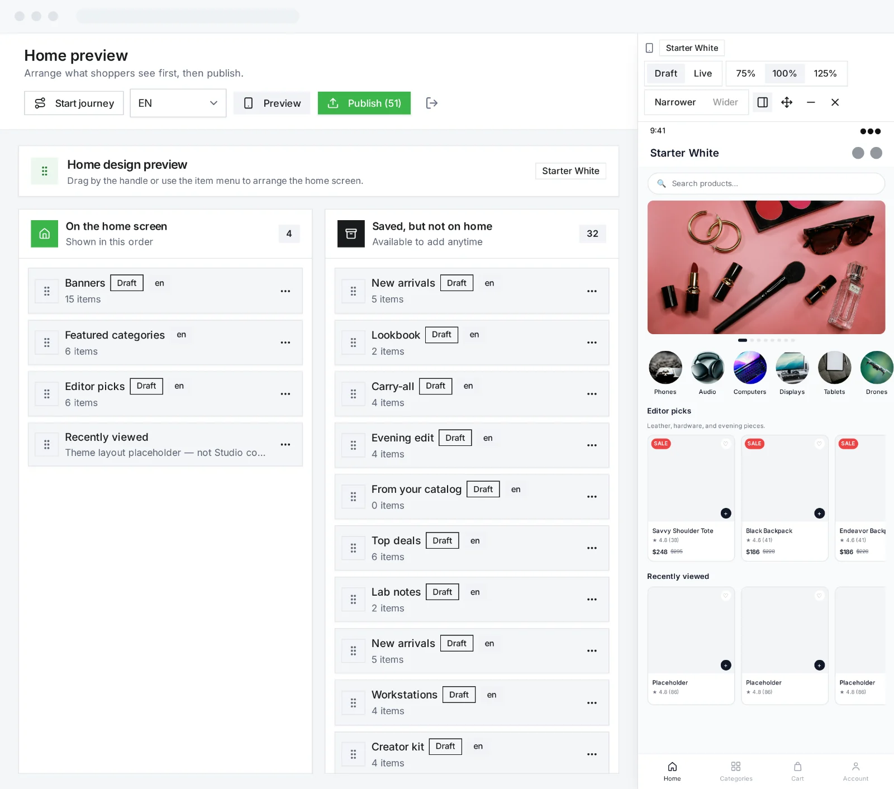
Task: Click the Home design preview drag handle
Action: (x=45, y=171)
